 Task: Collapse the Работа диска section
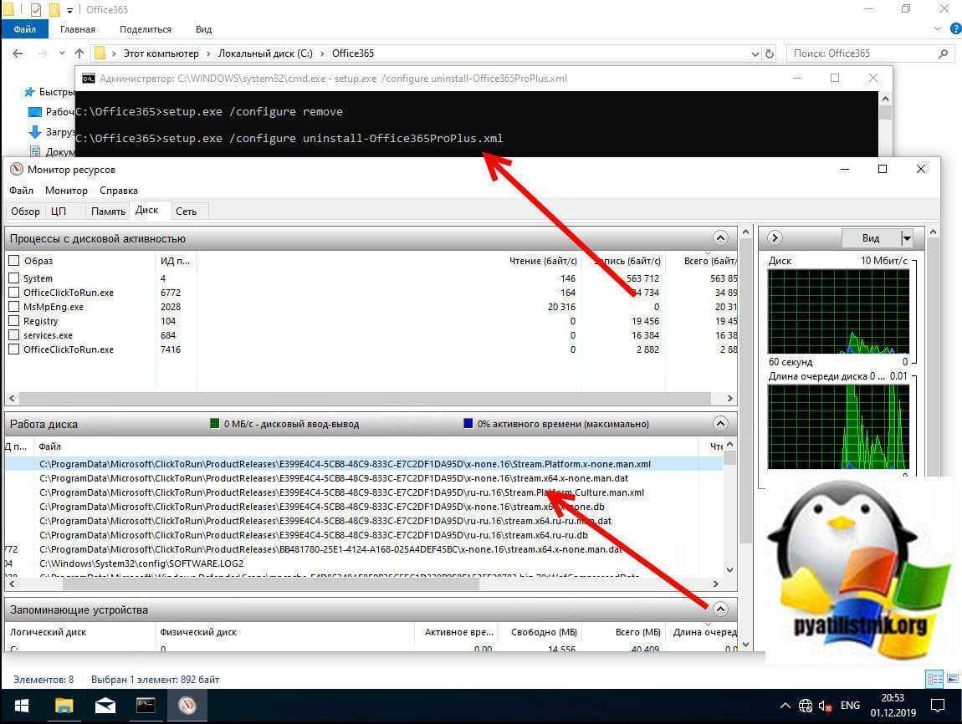720,423
